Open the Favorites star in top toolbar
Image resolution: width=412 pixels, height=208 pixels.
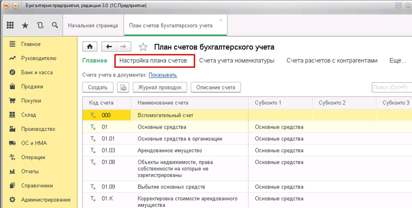tap(25, 25)
